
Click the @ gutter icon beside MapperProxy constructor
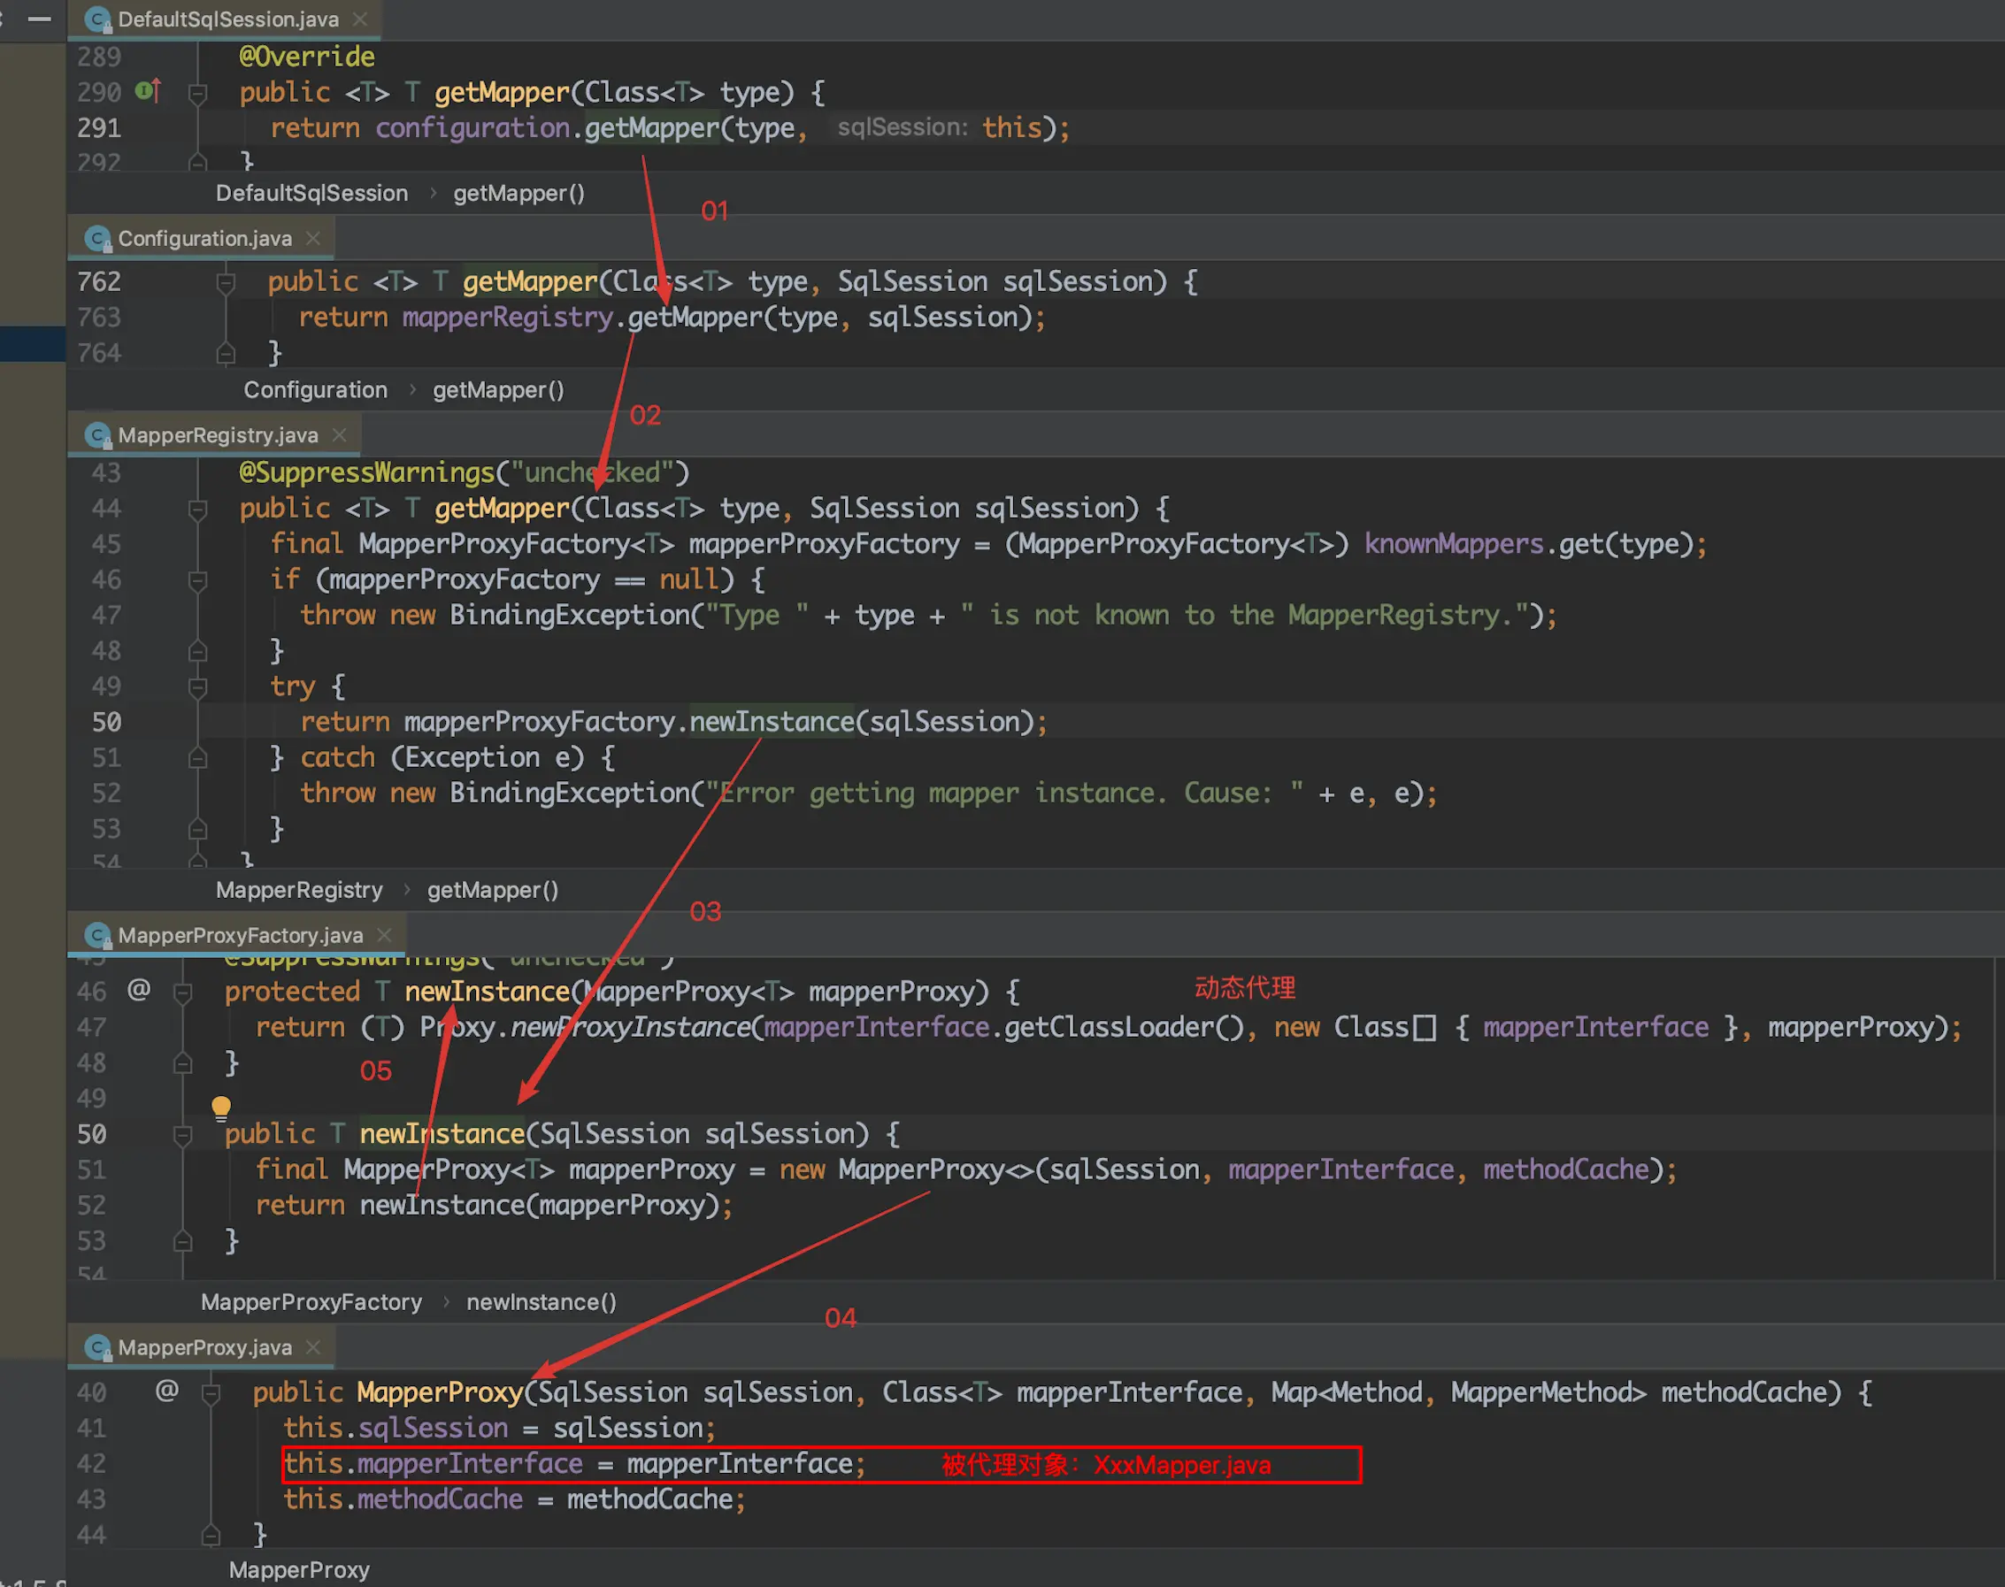[x=166, y=1390]
